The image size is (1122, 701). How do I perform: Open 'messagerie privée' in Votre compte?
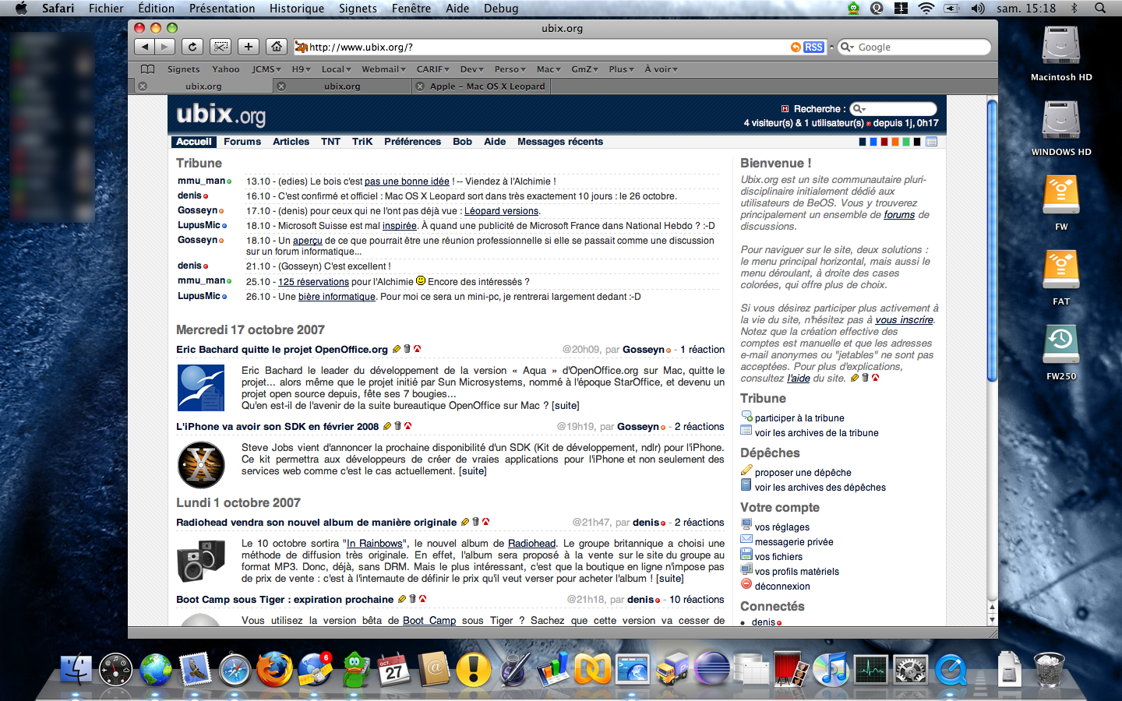794,542
